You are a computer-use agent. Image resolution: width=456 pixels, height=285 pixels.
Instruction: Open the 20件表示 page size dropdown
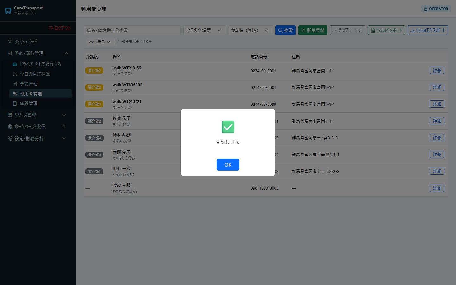tap(100, 41)
